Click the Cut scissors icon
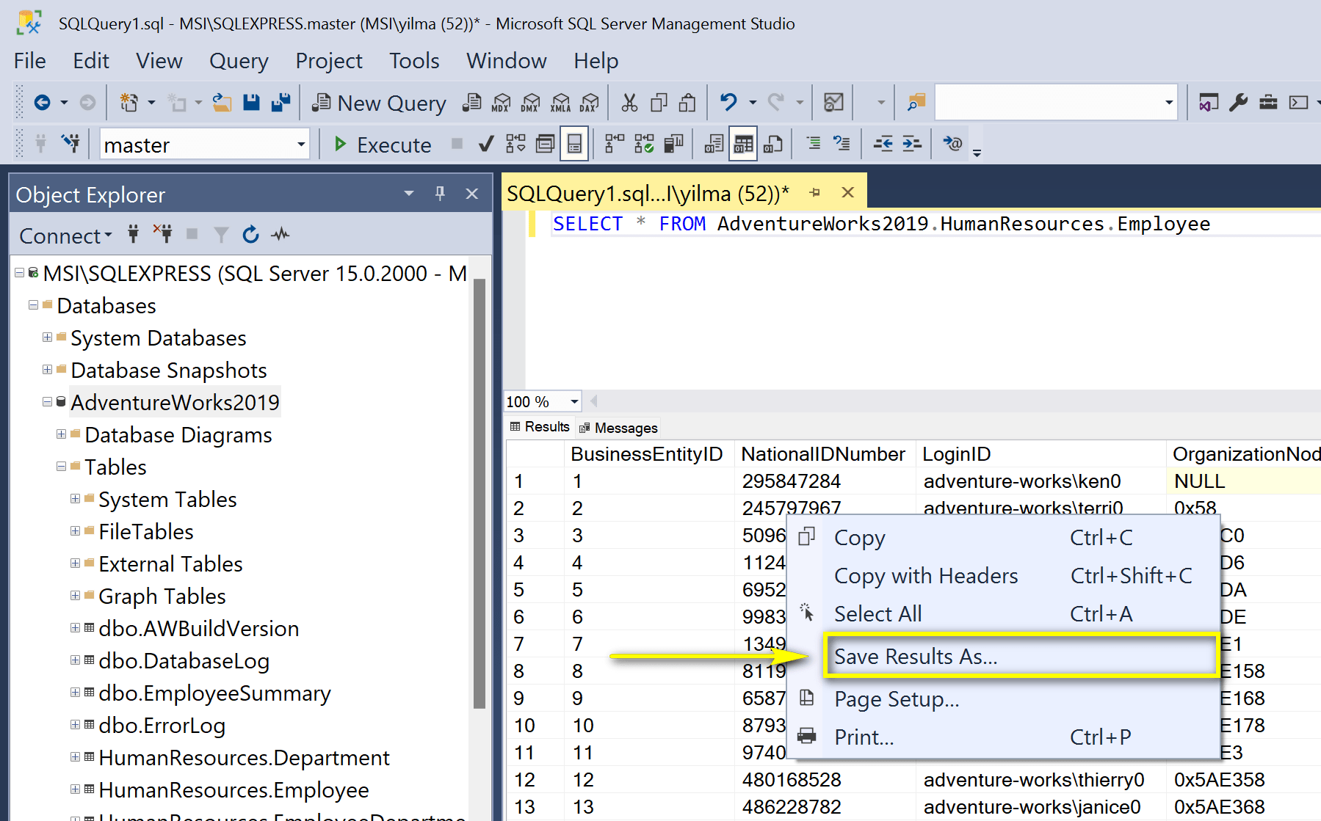The width and height of the screenshot is (1321, 821). [x=629, y=103]
